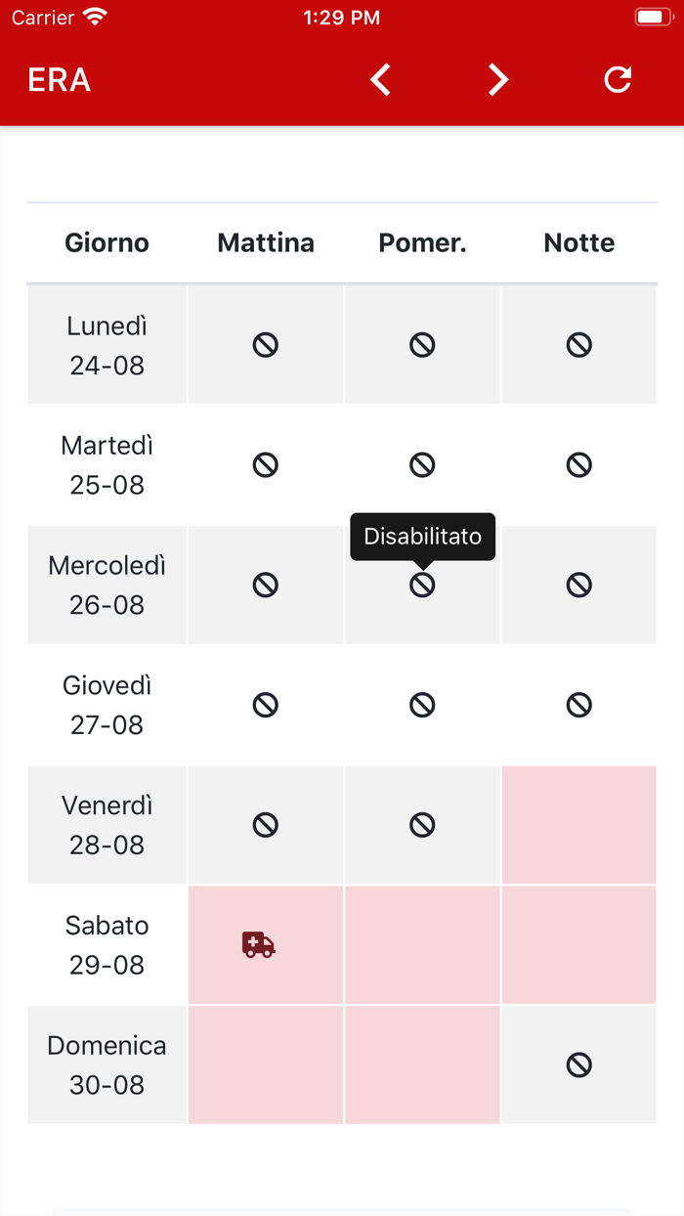The image size is (684, 1216).
Task: Select the pink Domenica Mattina shift cell
Action: pos(266,1064)
